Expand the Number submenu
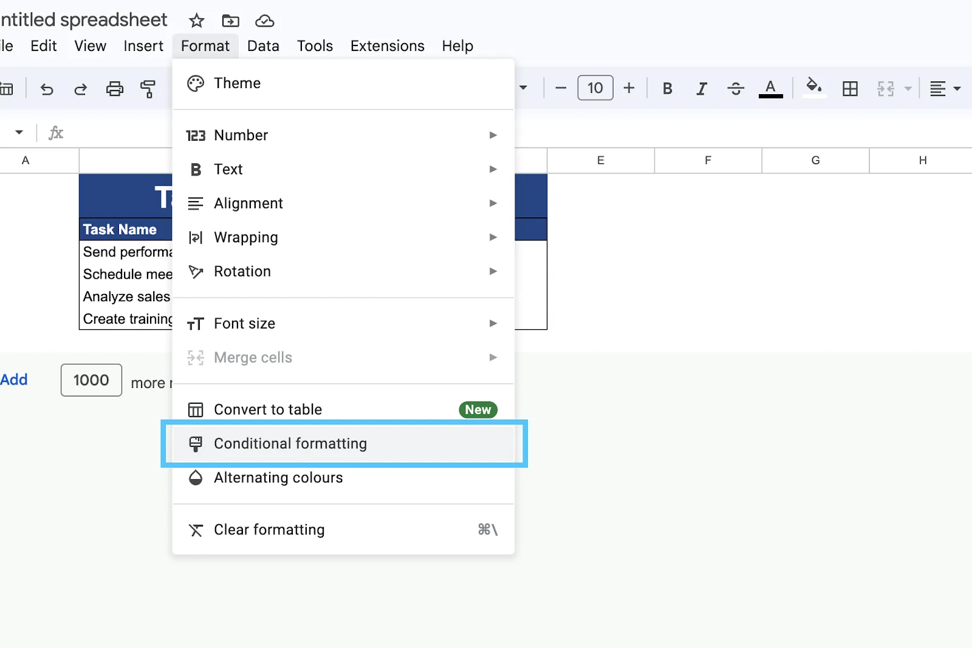Screen dimensions: 972x648 [343, 135]
